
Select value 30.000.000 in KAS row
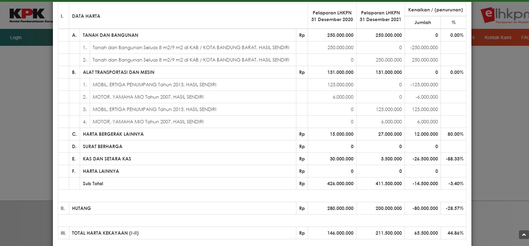point(342,159)
